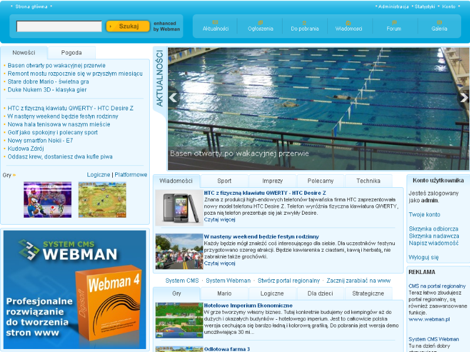
Task: Expand Gry section via double-arrow
Action: click(x=14, y=175)
